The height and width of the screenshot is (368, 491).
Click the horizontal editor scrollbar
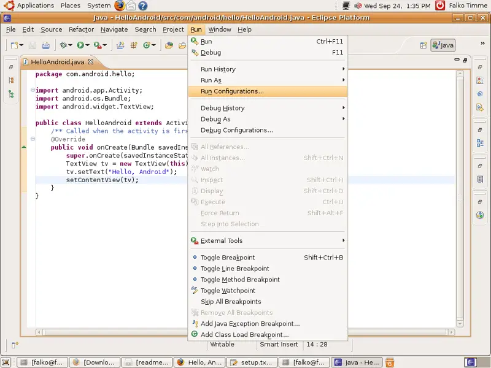245,332
